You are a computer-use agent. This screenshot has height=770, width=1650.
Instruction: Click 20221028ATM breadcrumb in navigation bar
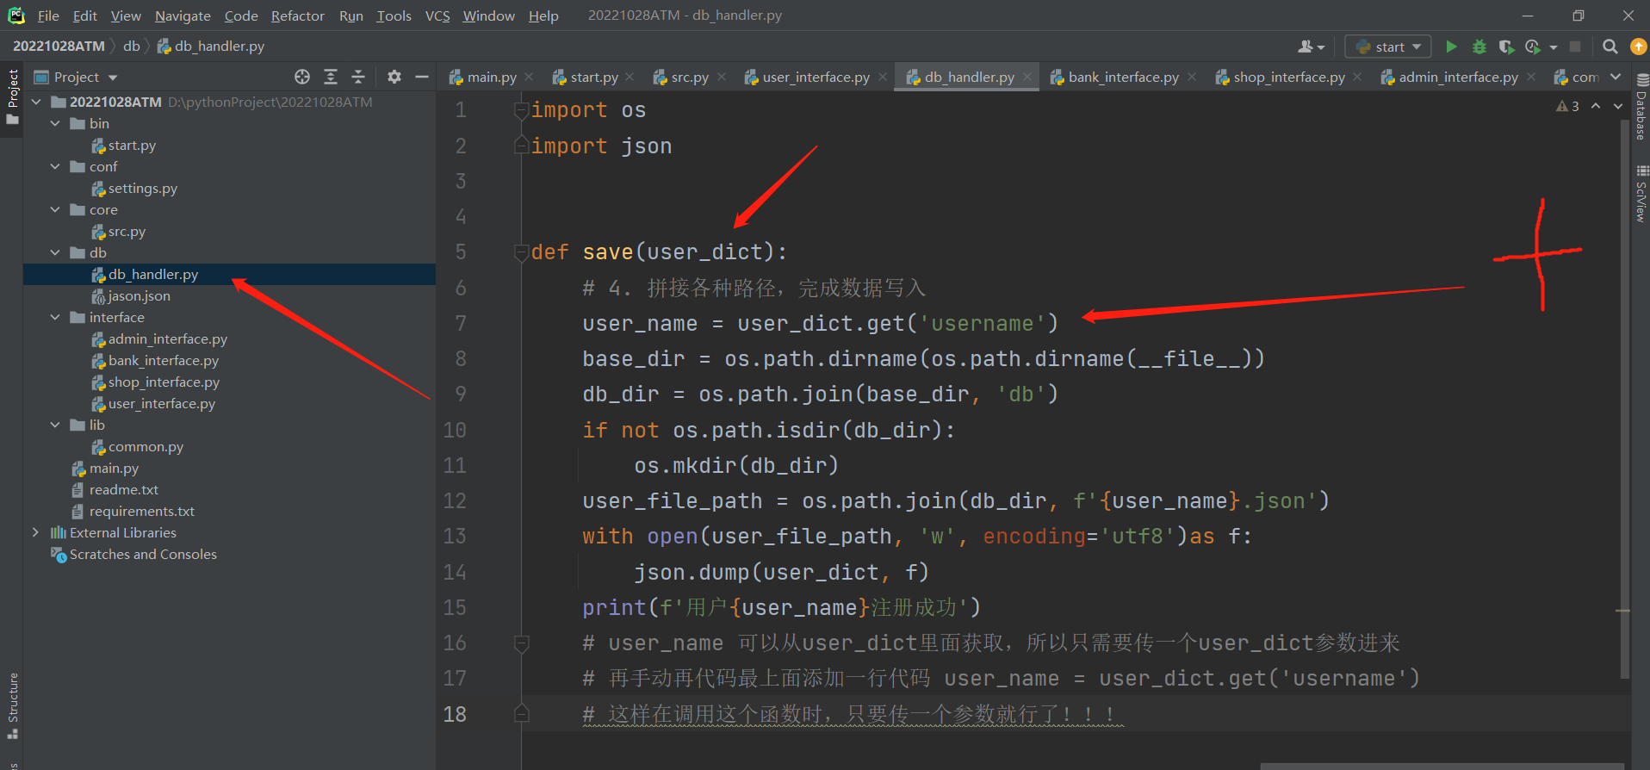pyautogui.click(x=59, y=46)
